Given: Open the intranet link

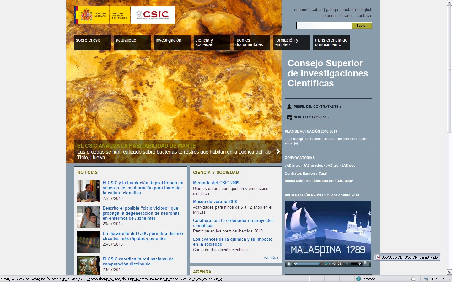Looking at the screenshot, I should click(x=346, y=16).
